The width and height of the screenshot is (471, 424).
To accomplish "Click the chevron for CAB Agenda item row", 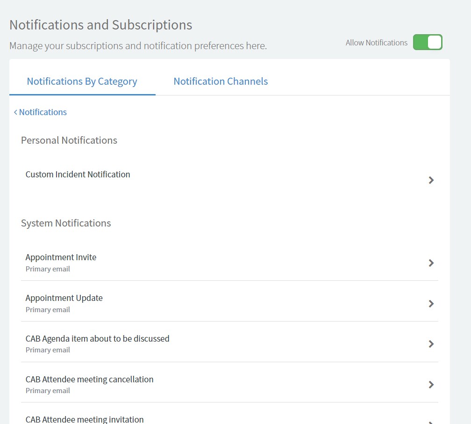I will [x=431, y=344].
